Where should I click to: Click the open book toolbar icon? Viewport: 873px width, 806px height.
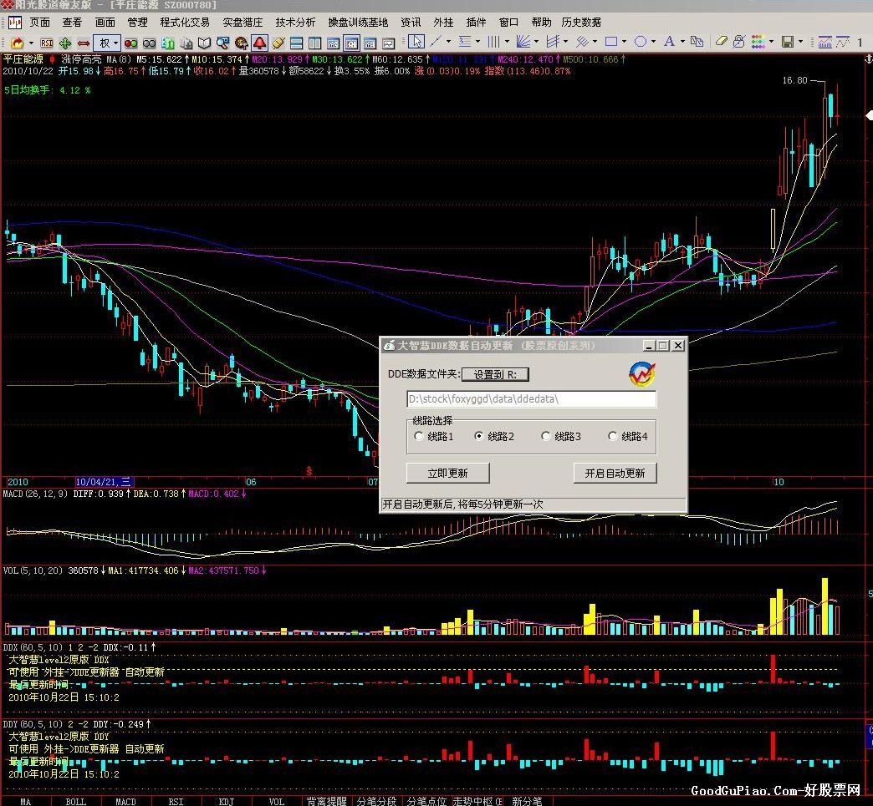204,43
